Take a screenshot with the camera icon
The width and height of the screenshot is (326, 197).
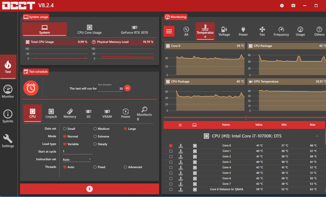[x=293, y=6]
